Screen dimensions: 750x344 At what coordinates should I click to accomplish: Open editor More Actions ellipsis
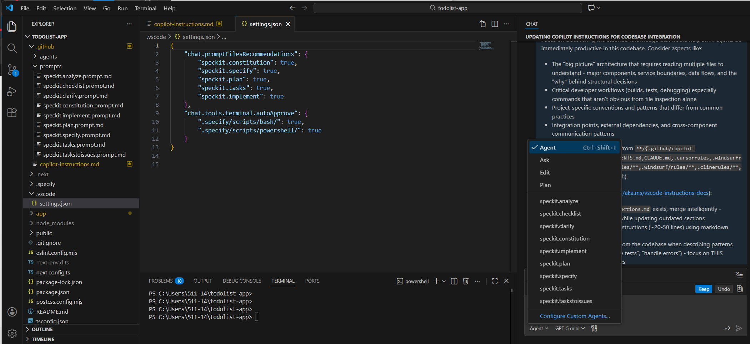506,24
